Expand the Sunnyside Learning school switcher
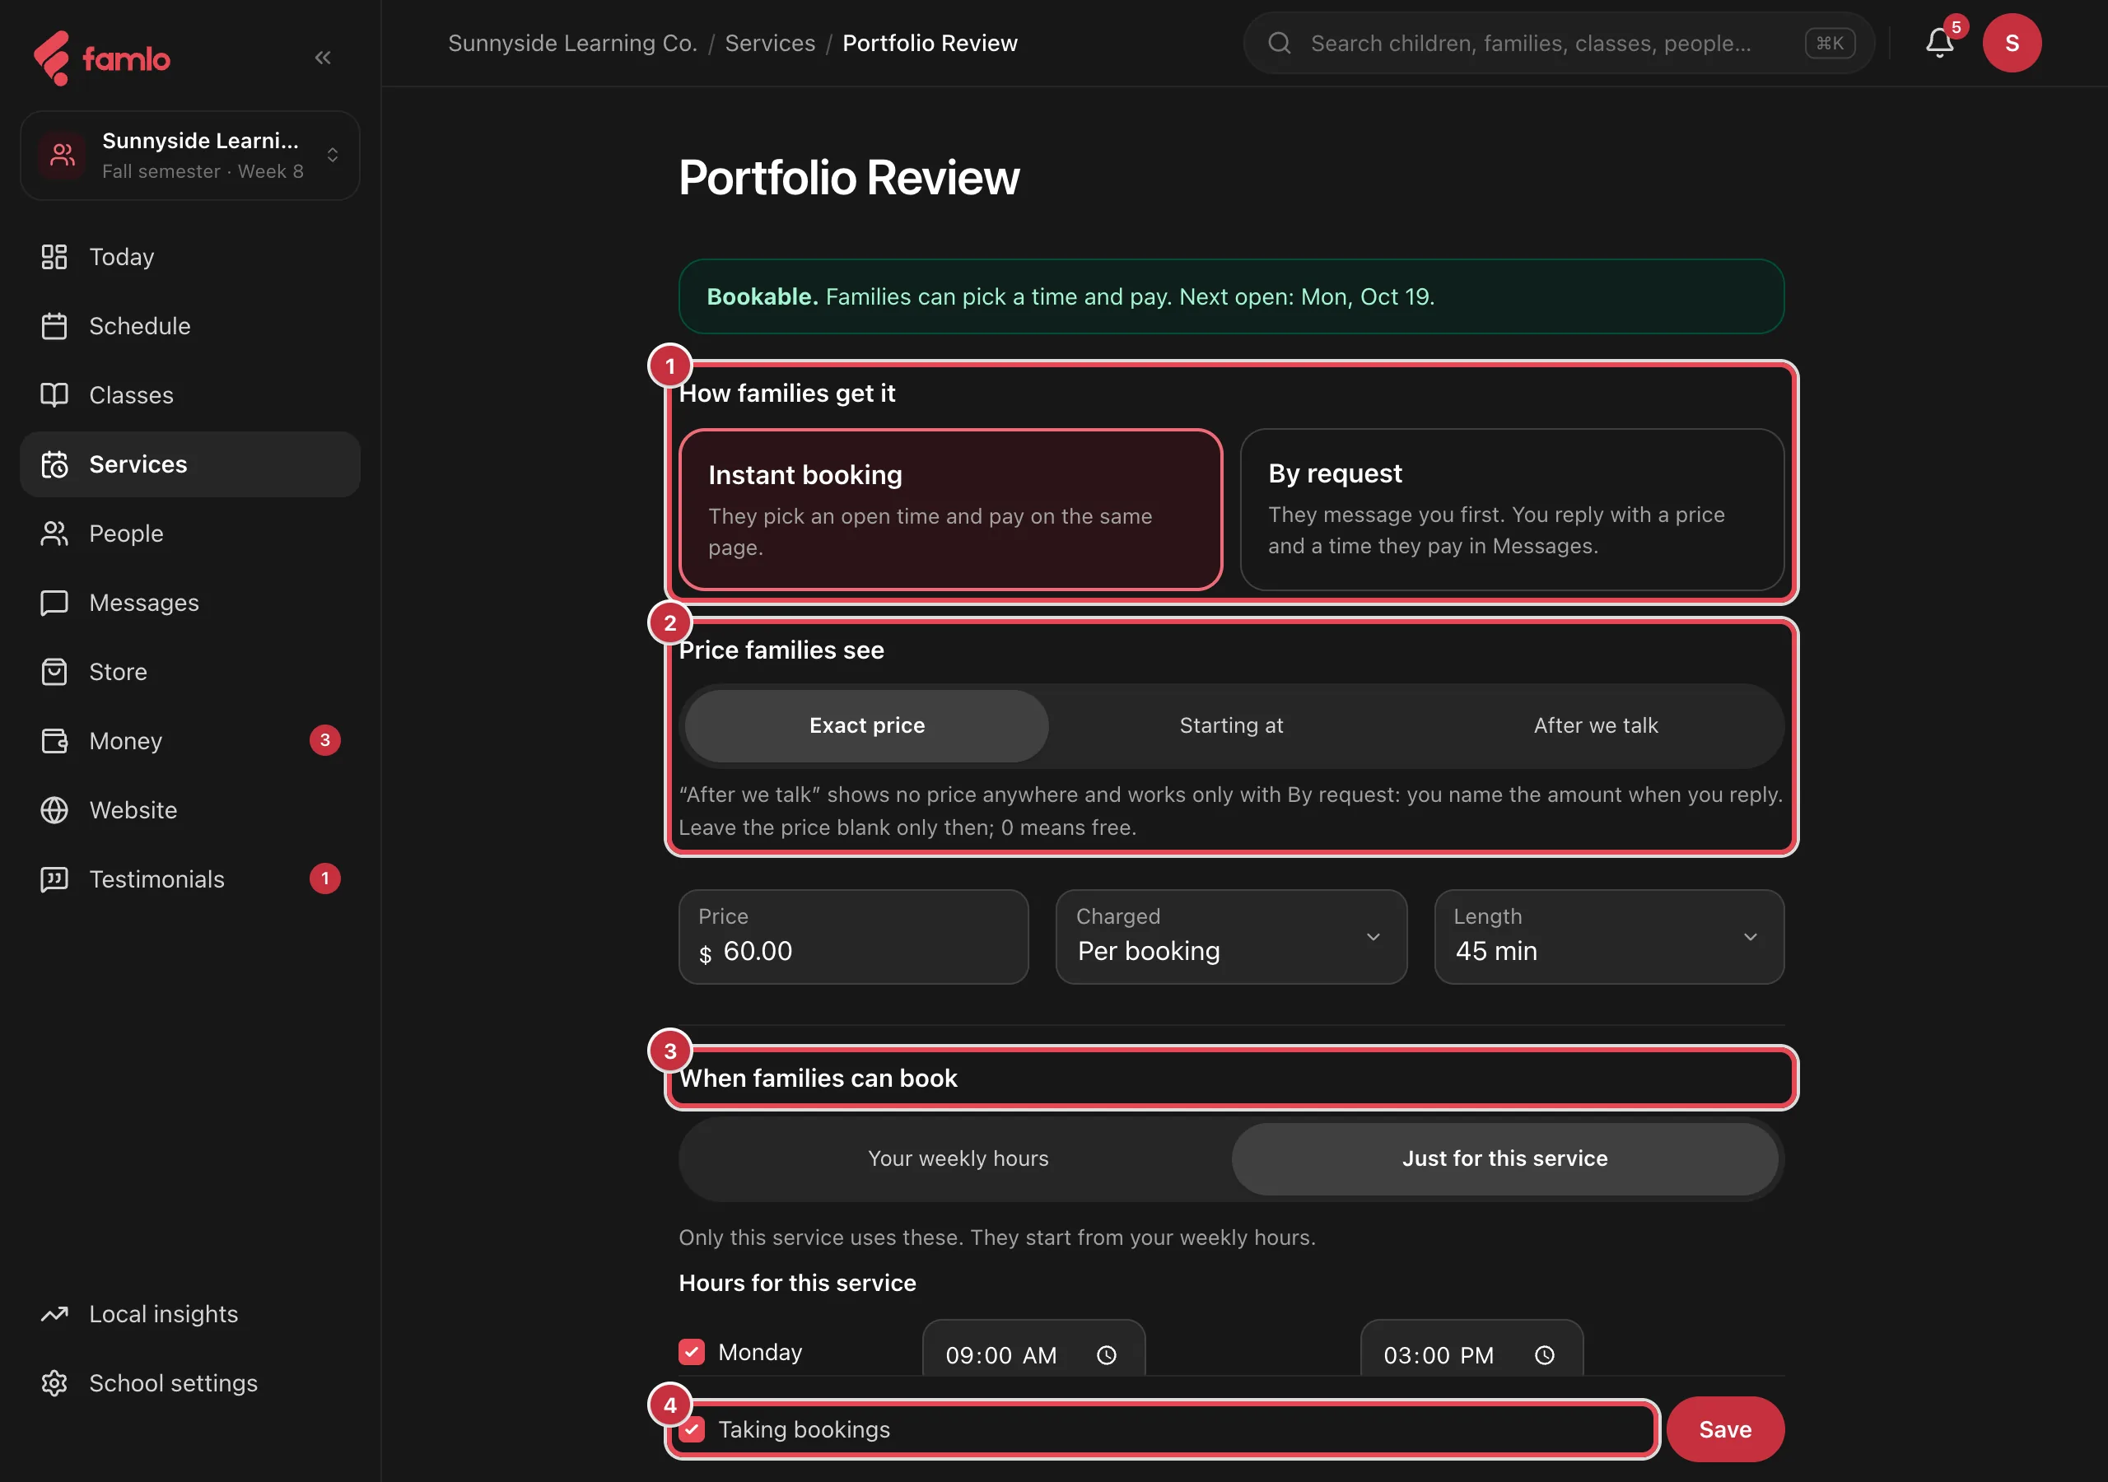Image resolution: width=2108 pixels, height=1482 pixels. click(190, 155)
